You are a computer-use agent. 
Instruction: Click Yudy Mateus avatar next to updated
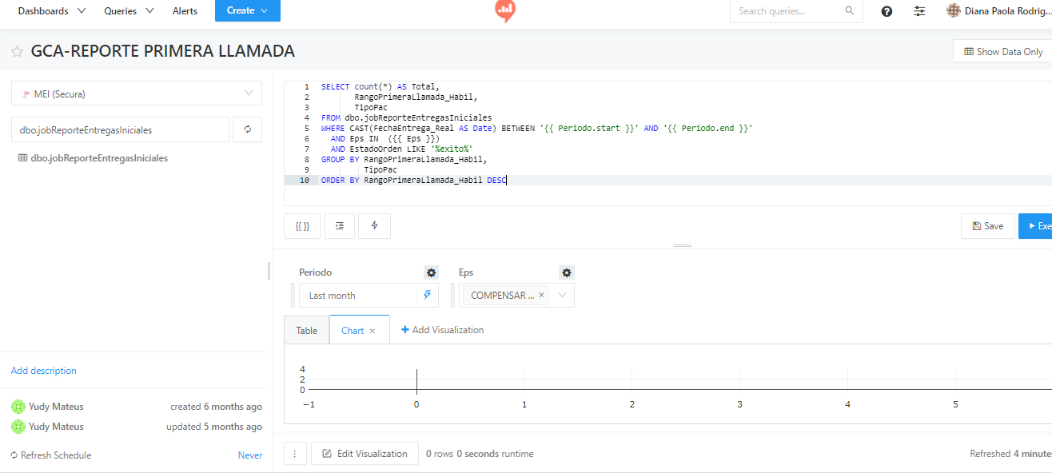(x=18, y=427)
